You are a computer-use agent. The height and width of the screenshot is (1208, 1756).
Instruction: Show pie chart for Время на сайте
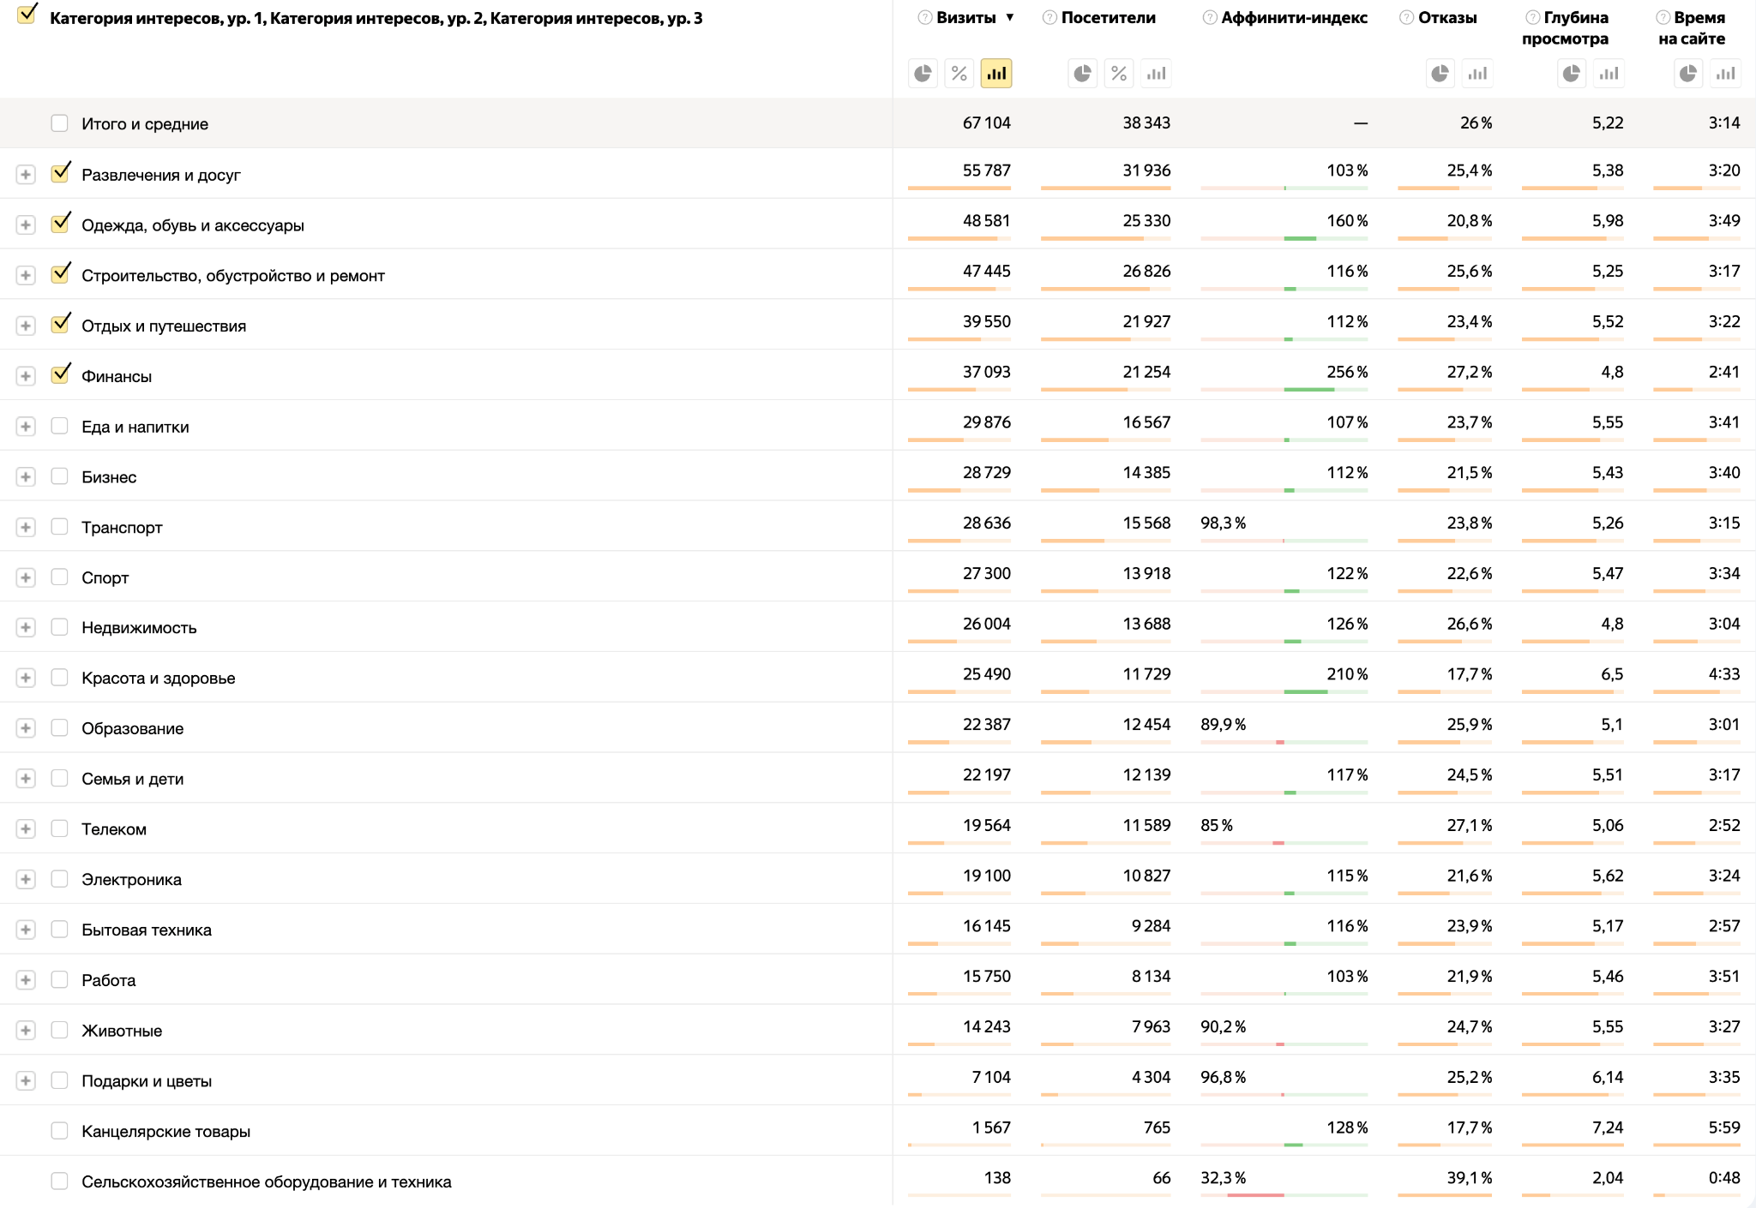[x=1688, y=74]
